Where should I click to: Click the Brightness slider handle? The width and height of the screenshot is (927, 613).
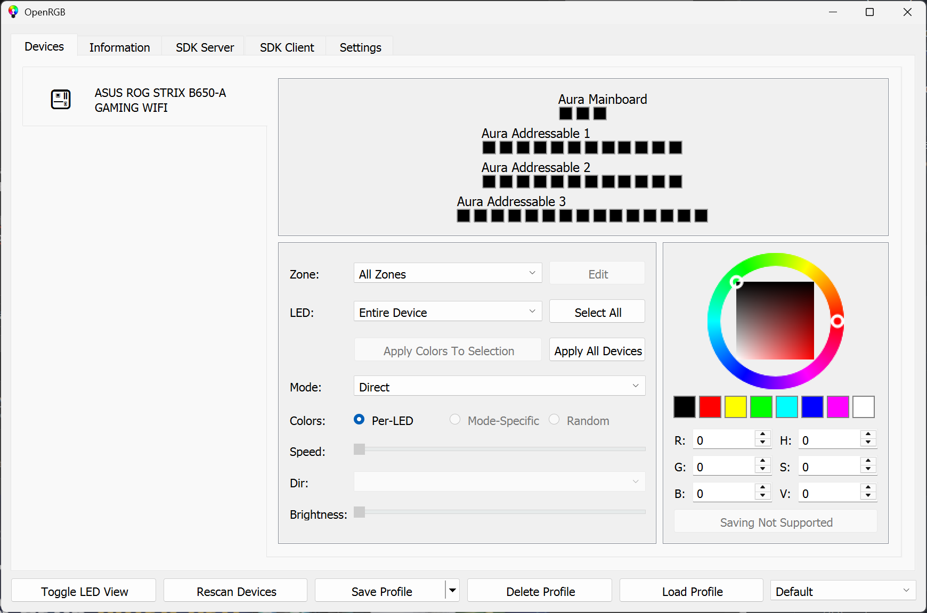(x=360, y=512)
